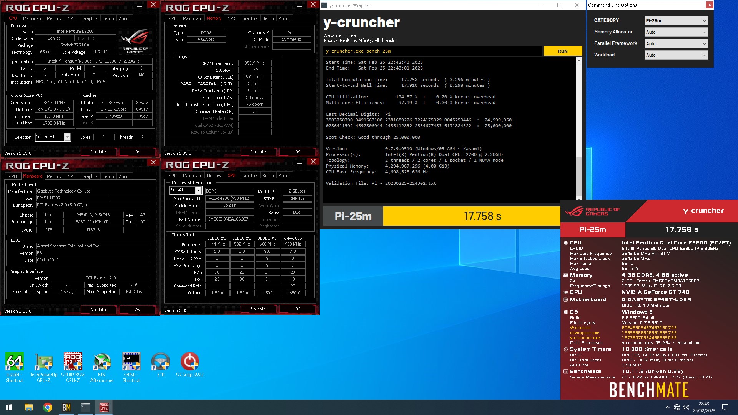Click the CMG6GX3M3A1866C7 part number
The height and width of the screenshot is (415, 738).
229,219
